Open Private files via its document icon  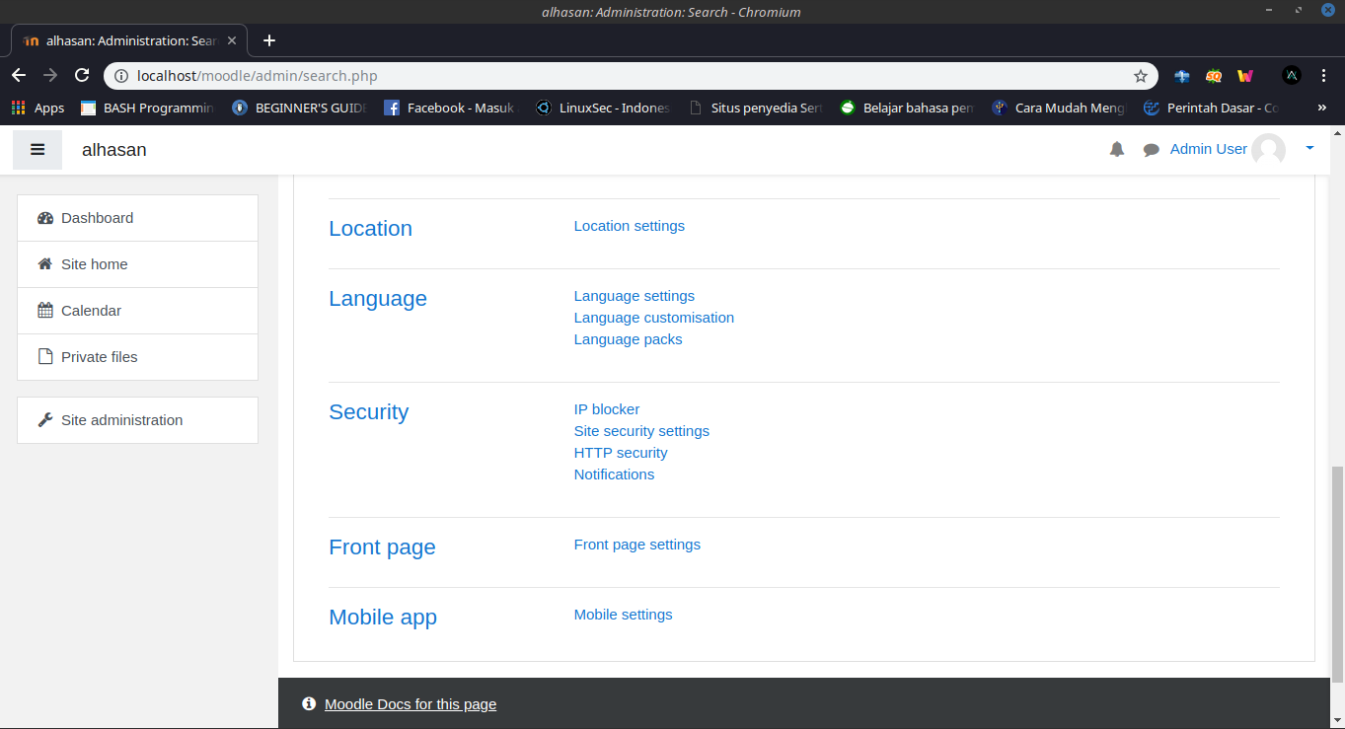(x=44, y=356)
